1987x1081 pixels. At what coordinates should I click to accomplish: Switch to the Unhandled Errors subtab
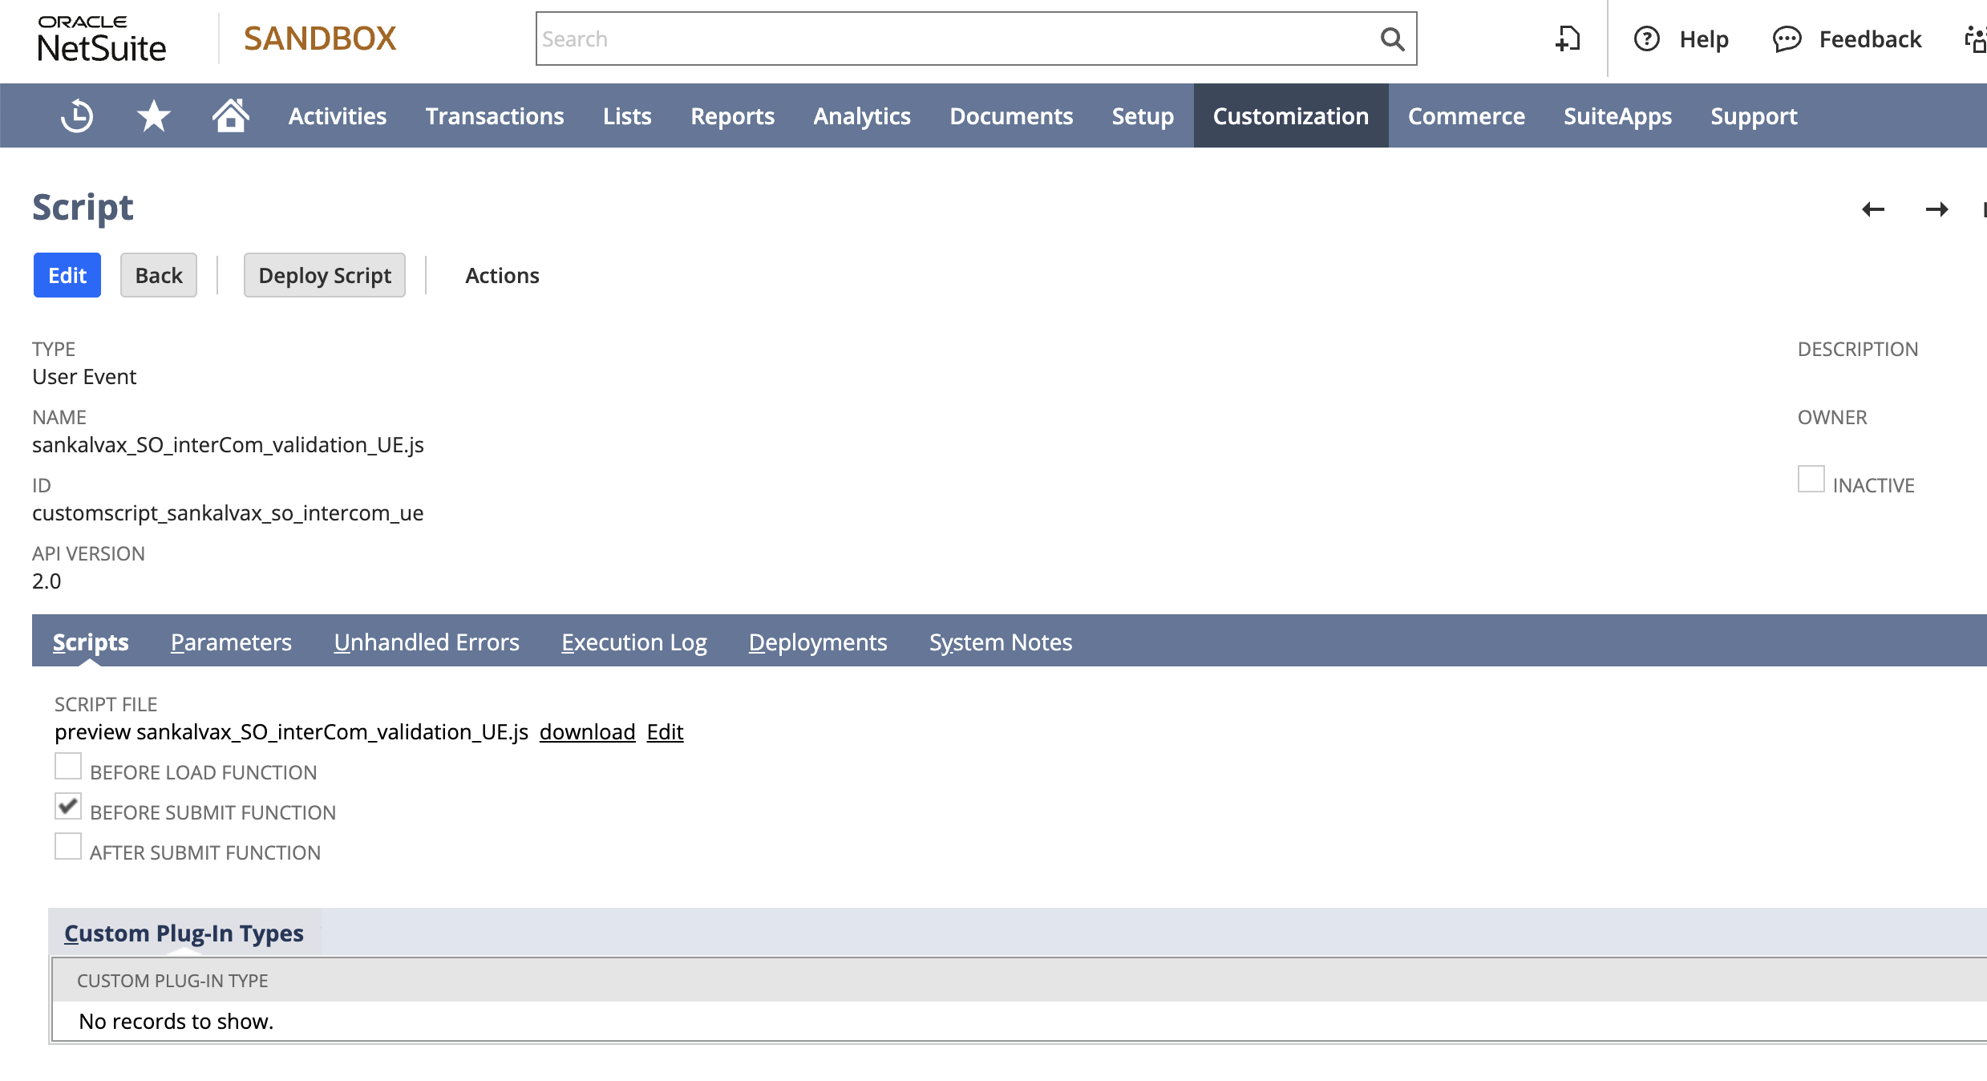point(427,642)
